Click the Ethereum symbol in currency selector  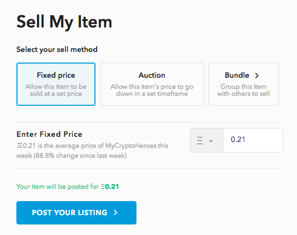[x=200, y=140]
